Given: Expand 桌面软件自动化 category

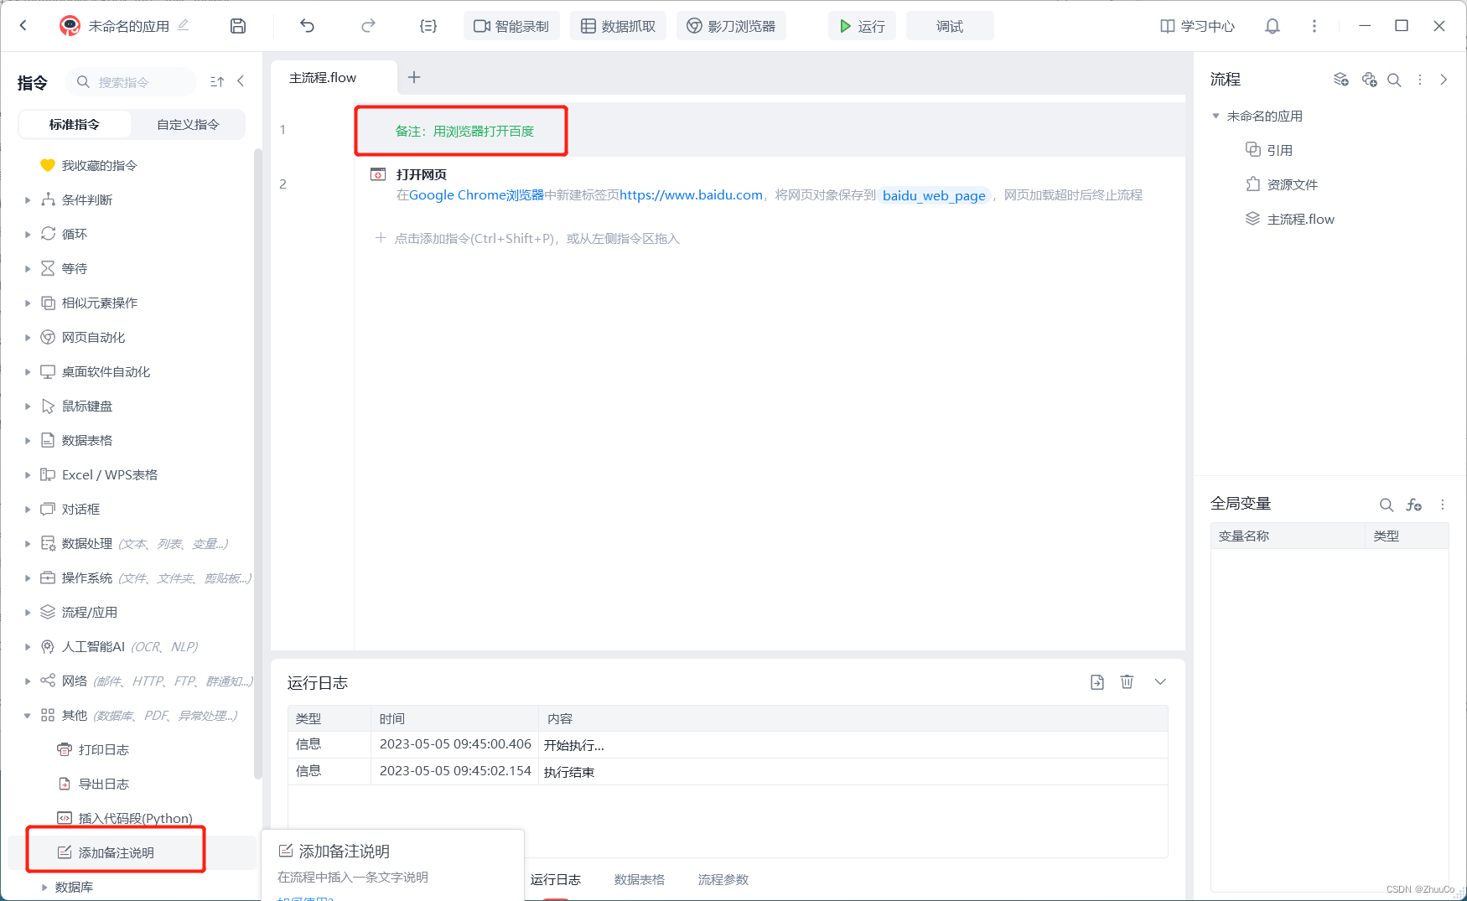Looking at the screenshot, I should point(28,371).
